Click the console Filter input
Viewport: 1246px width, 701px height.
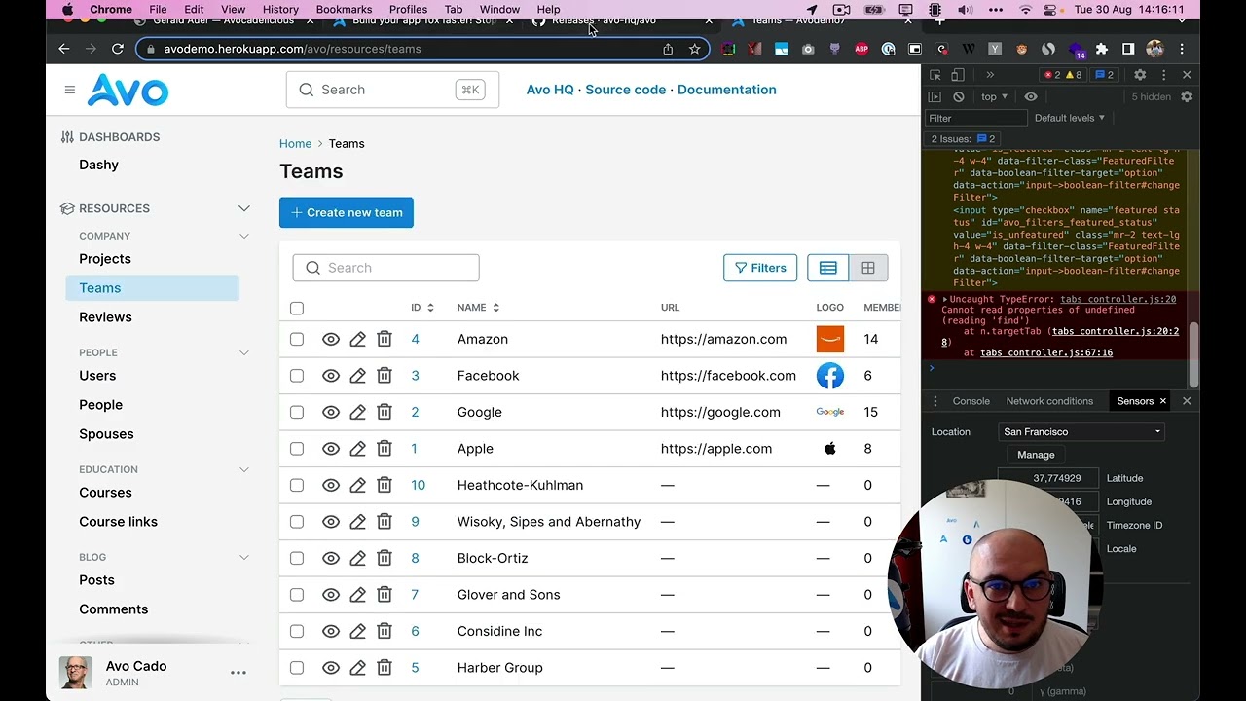click(976, 118)
